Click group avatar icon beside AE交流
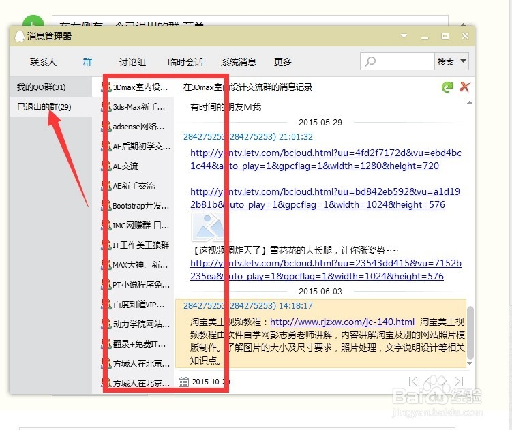This screenshot has width=512, height=430. 106,166
